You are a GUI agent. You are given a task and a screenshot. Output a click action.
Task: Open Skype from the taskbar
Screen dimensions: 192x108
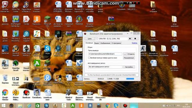[116, 105]
